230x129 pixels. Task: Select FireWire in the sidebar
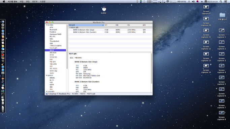(x=53, y=32)
